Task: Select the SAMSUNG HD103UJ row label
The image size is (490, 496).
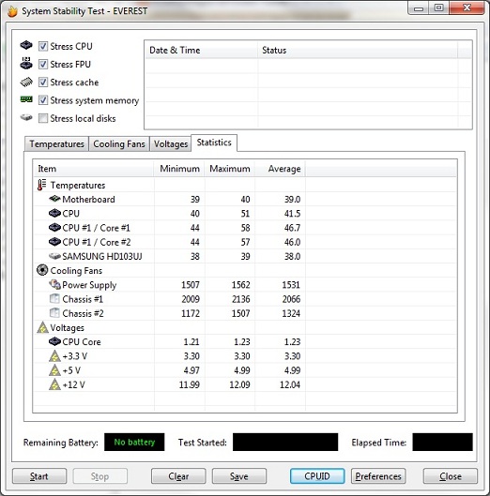Action: 102,256
